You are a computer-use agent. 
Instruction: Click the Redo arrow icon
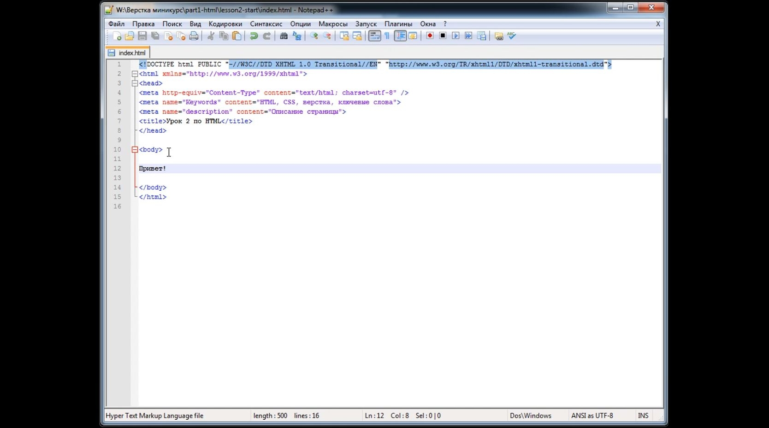pos(266,36)
